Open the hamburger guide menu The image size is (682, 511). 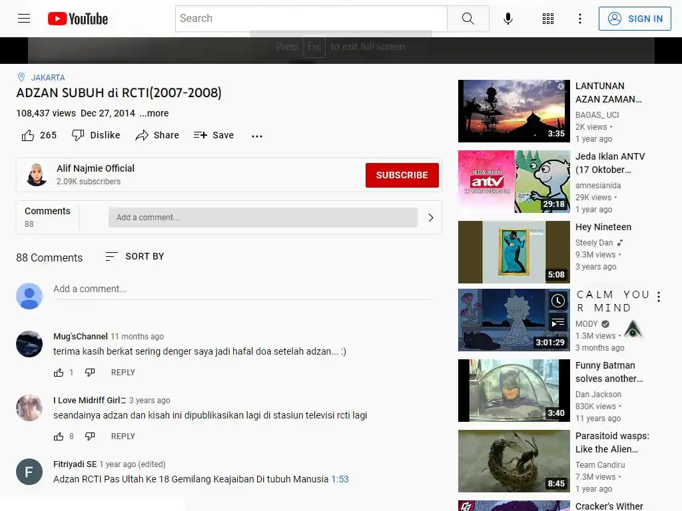24,18
